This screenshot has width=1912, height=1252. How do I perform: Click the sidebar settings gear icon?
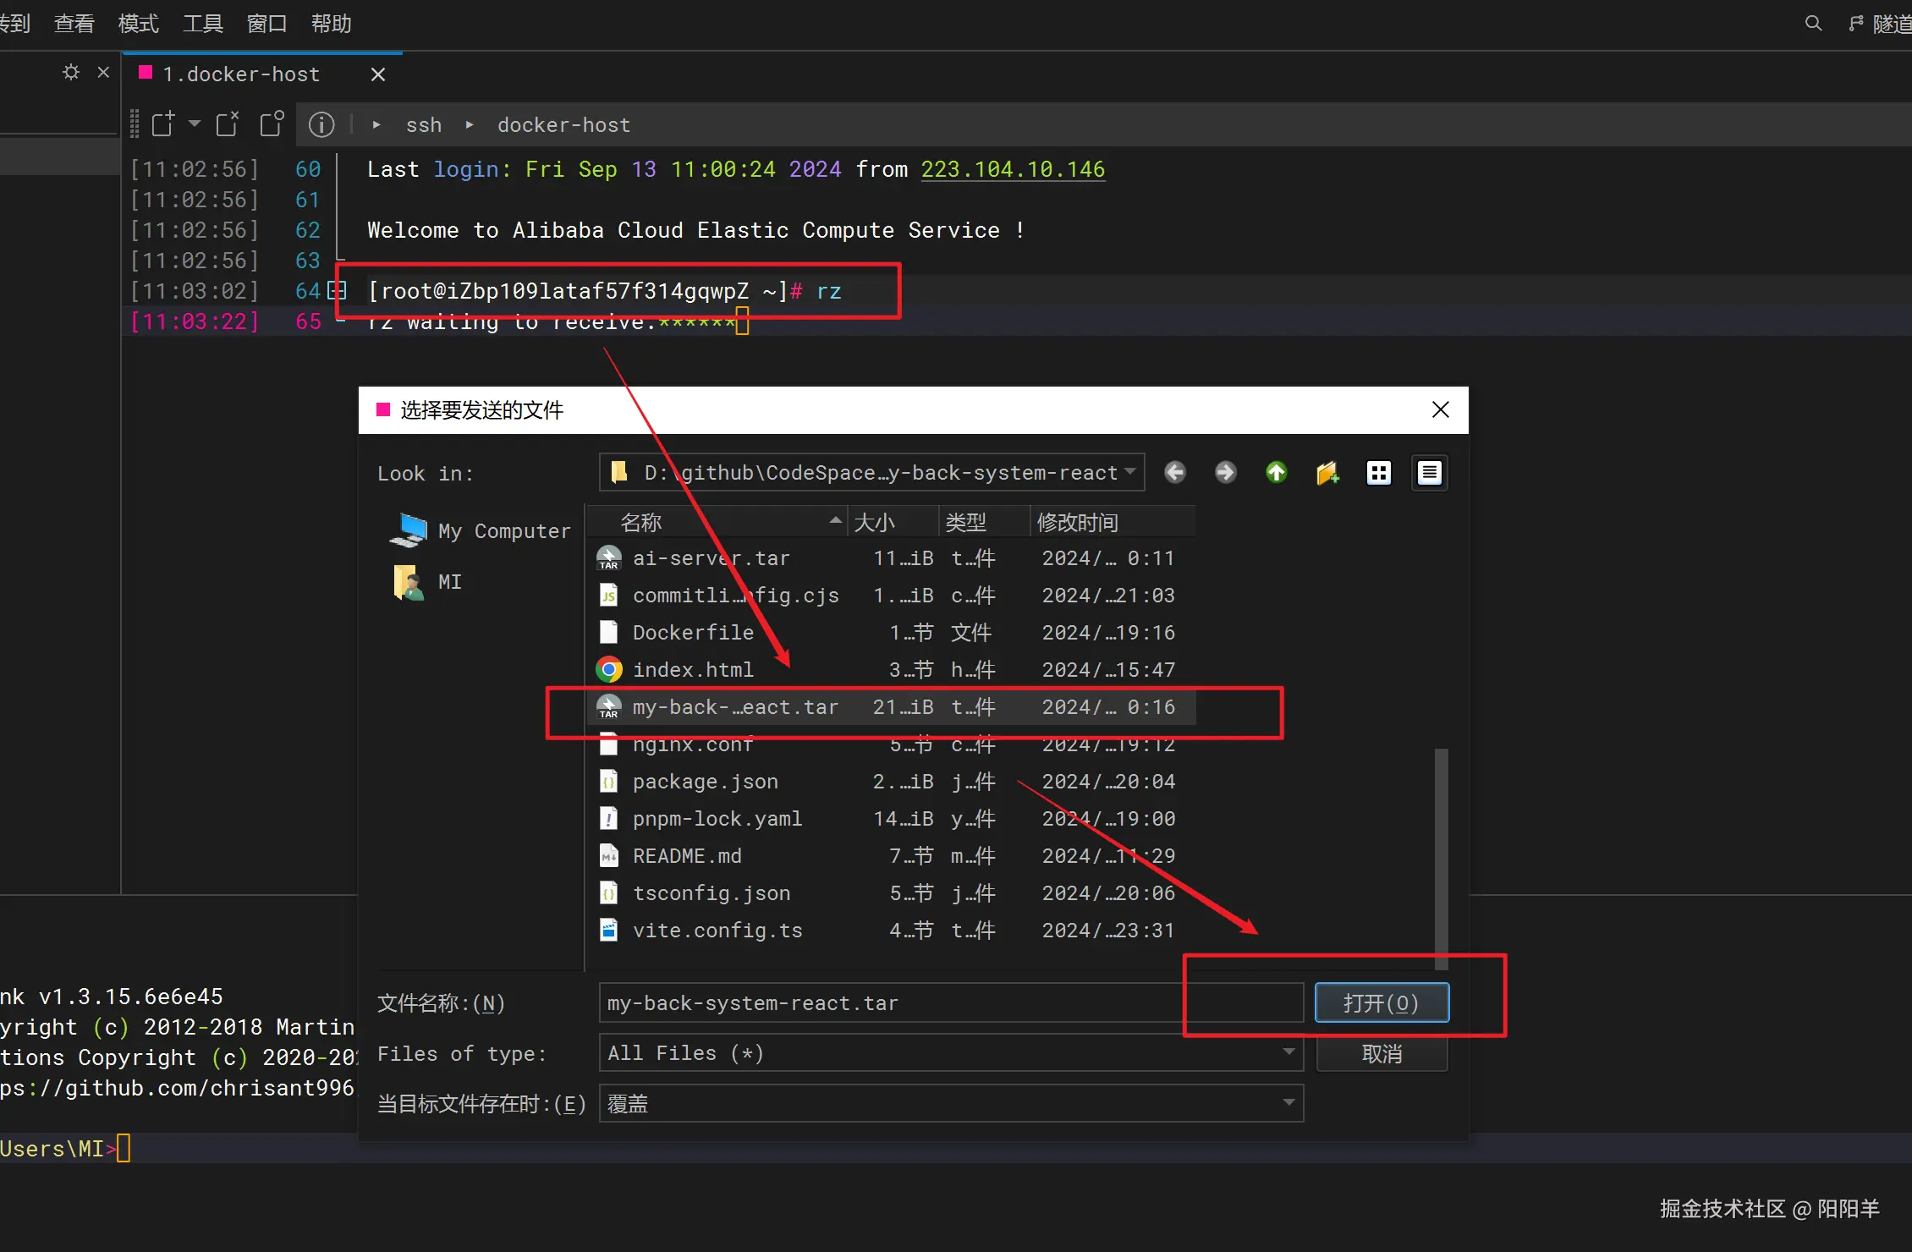(71, 73)
